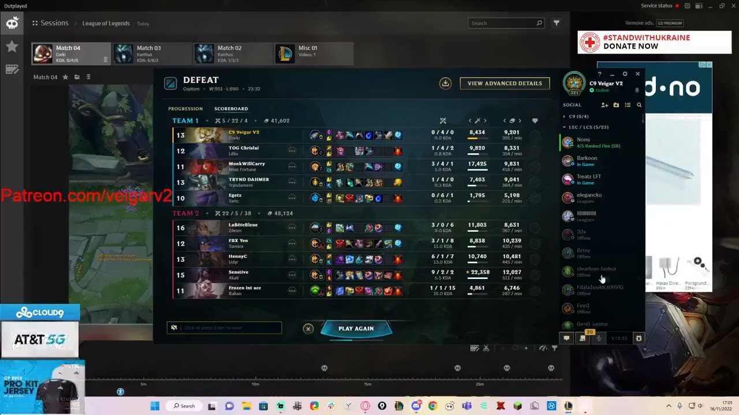
Task: Open Match 03 Karthus session
Action: click(152, 54)
